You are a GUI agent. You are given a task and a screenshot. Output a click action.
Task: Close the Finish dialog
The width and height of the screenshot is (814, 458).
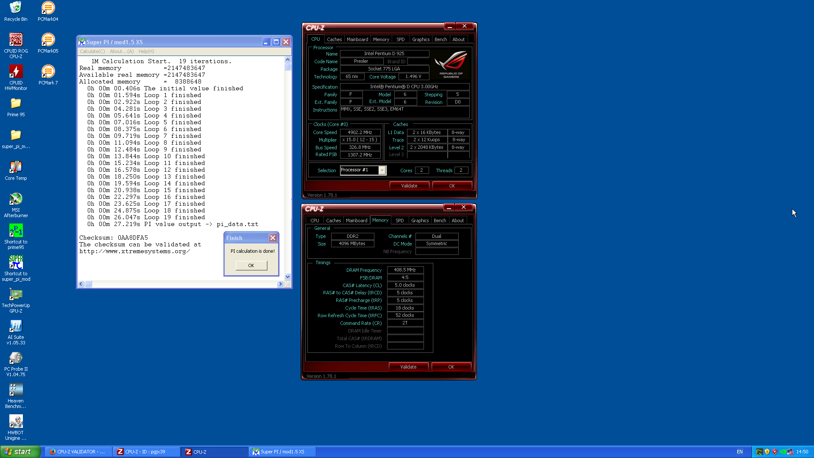coord(273,238)
